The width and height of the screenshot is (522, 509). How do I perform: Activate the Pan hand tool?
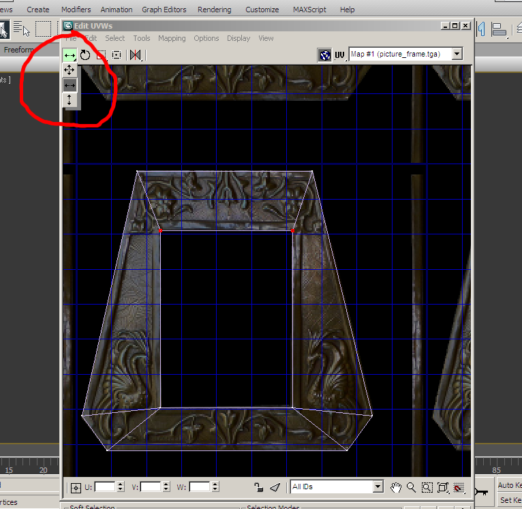(397, 487)
